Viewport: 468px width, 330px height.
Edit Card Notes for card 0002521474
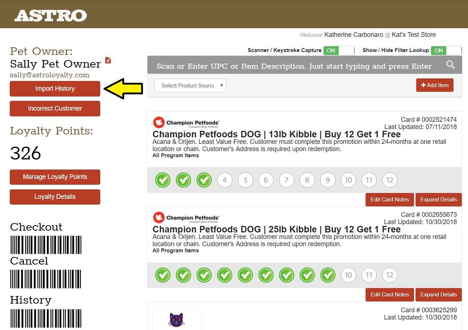pyautogui.click(x=390, y=200)
